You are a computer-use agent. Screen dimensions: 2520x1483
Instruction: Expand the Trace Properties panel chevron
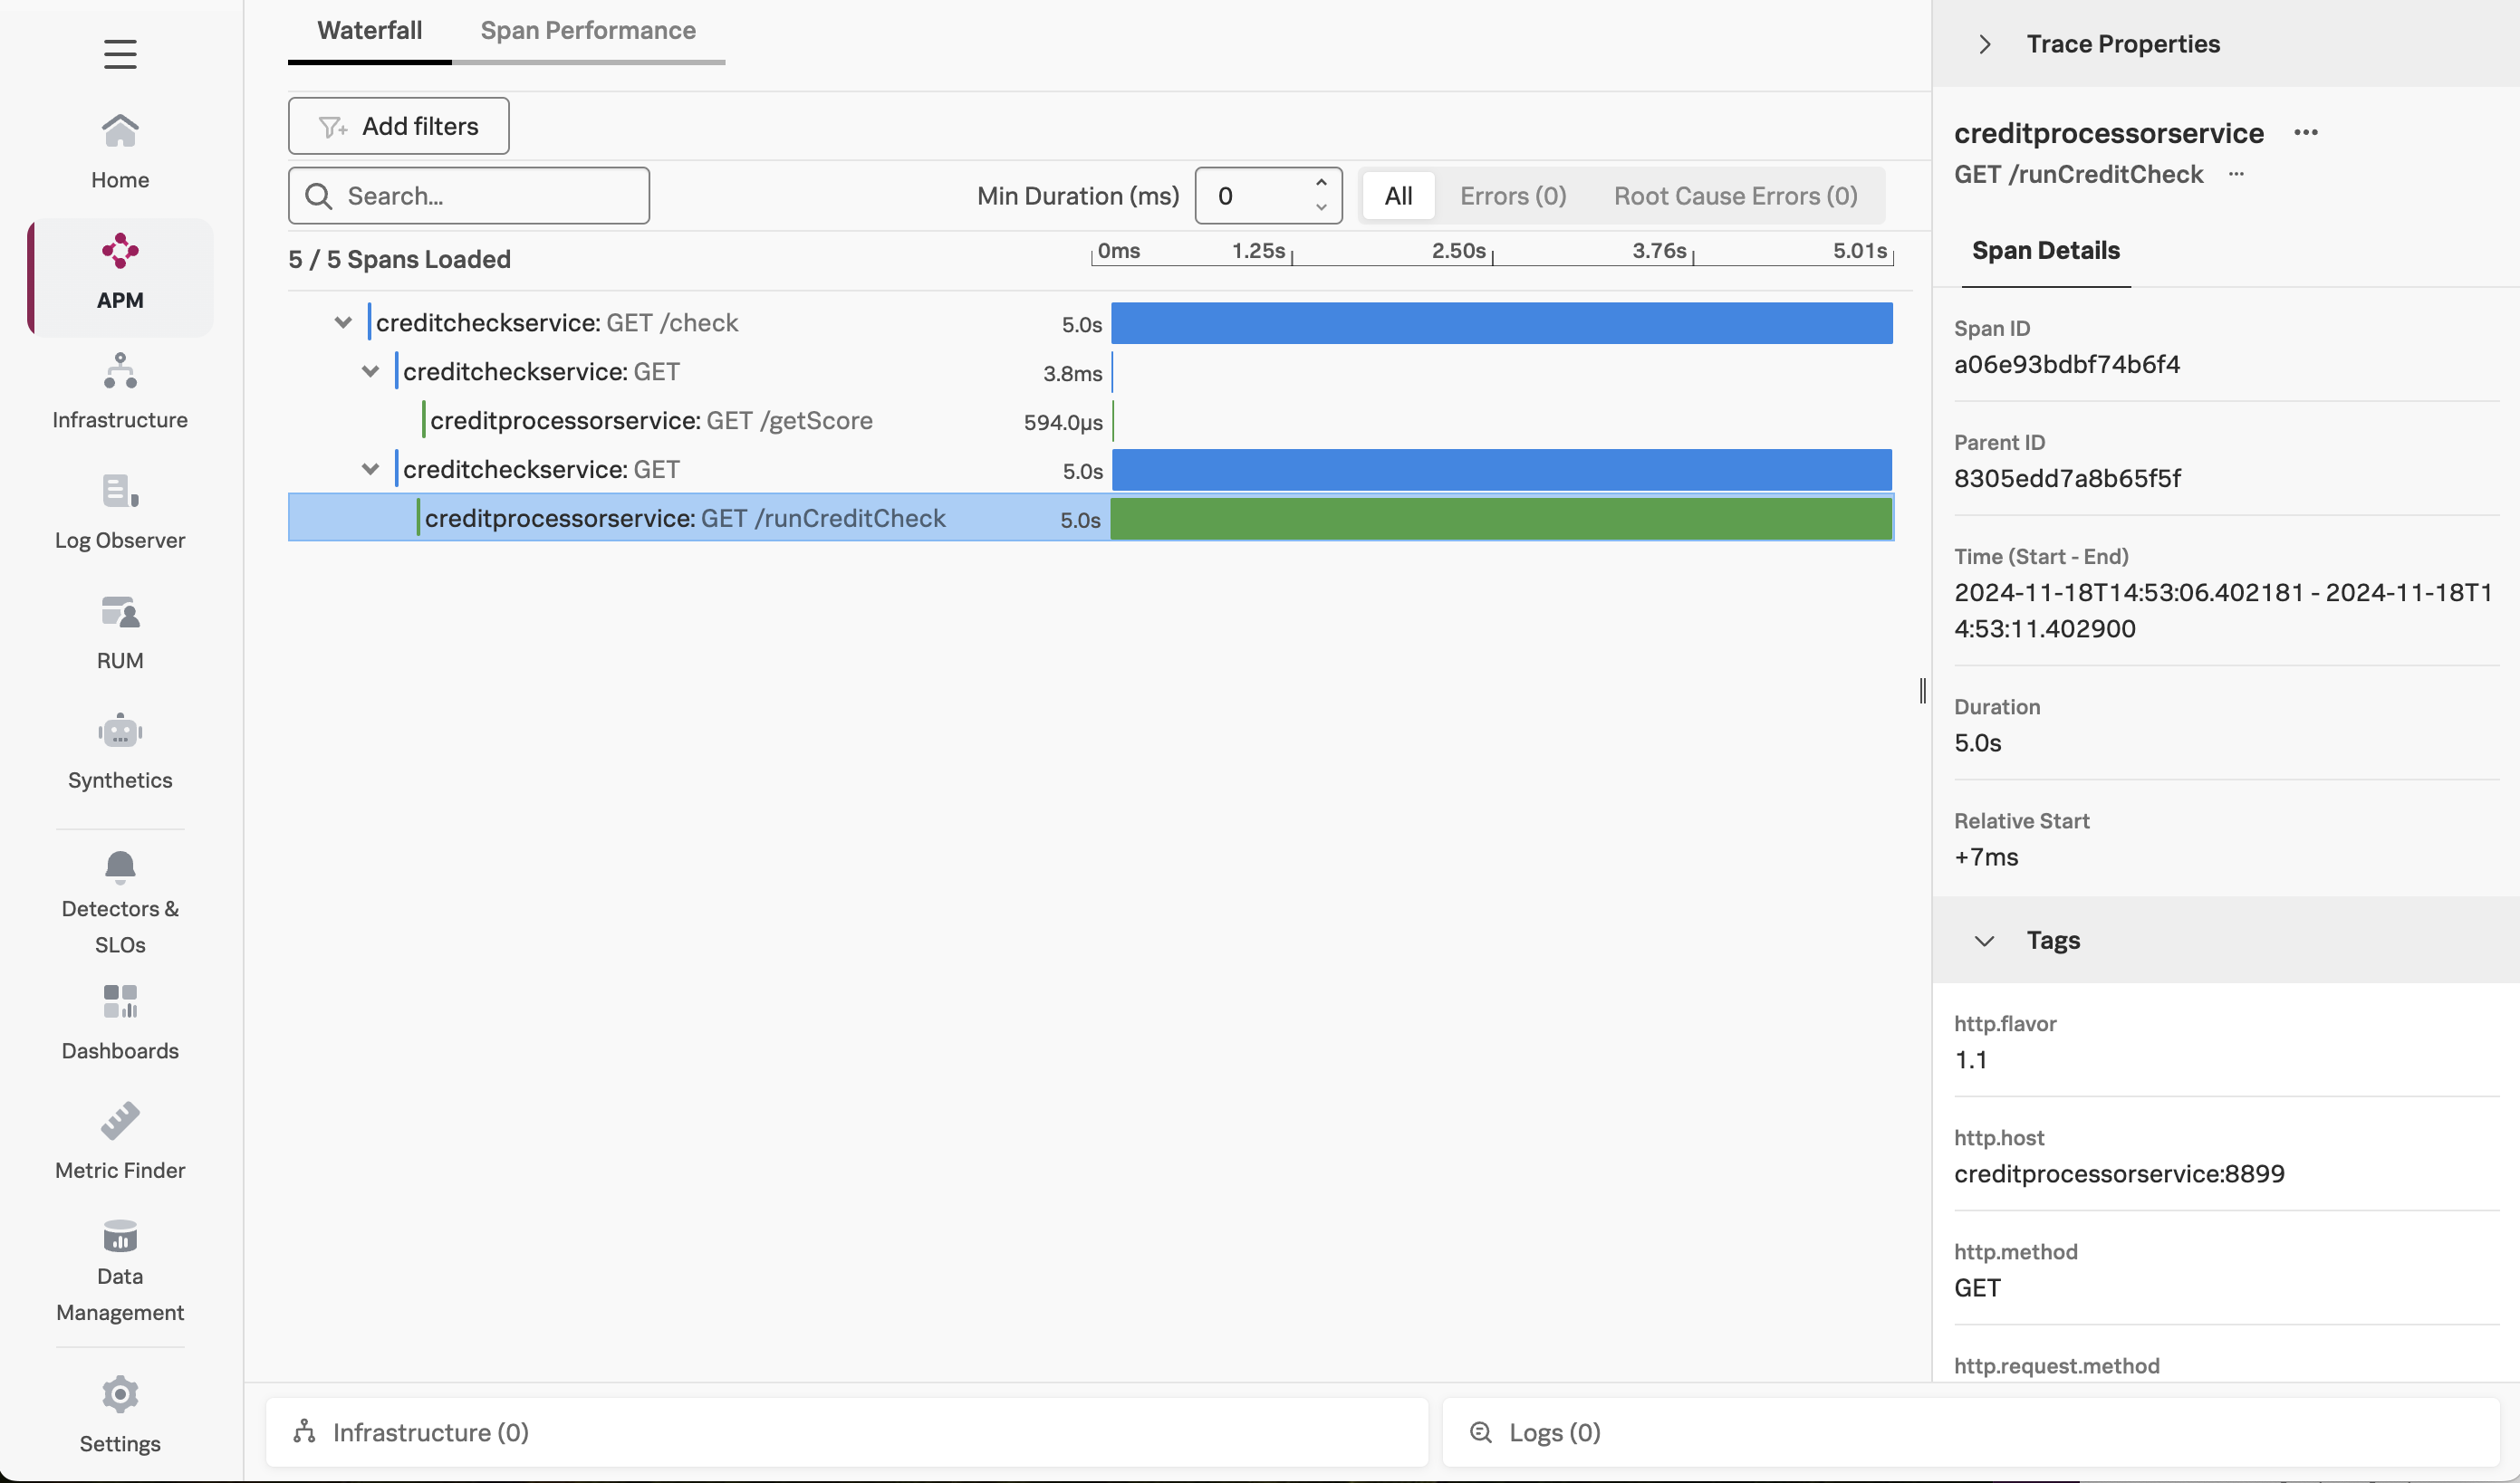coord(1985,44)
